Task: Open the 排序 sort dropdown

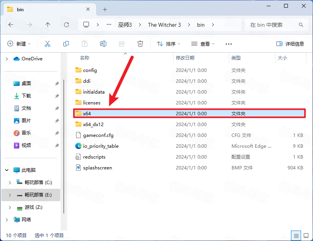Action: pyautogui.click(x=168, y=44)
